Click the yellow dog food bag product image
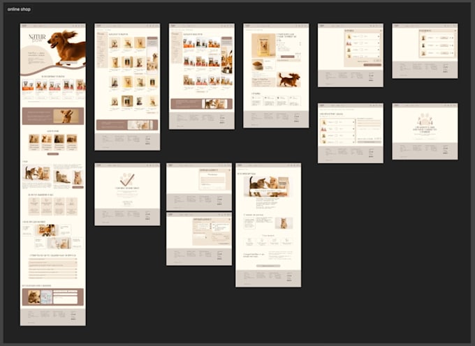 (263, 45)
